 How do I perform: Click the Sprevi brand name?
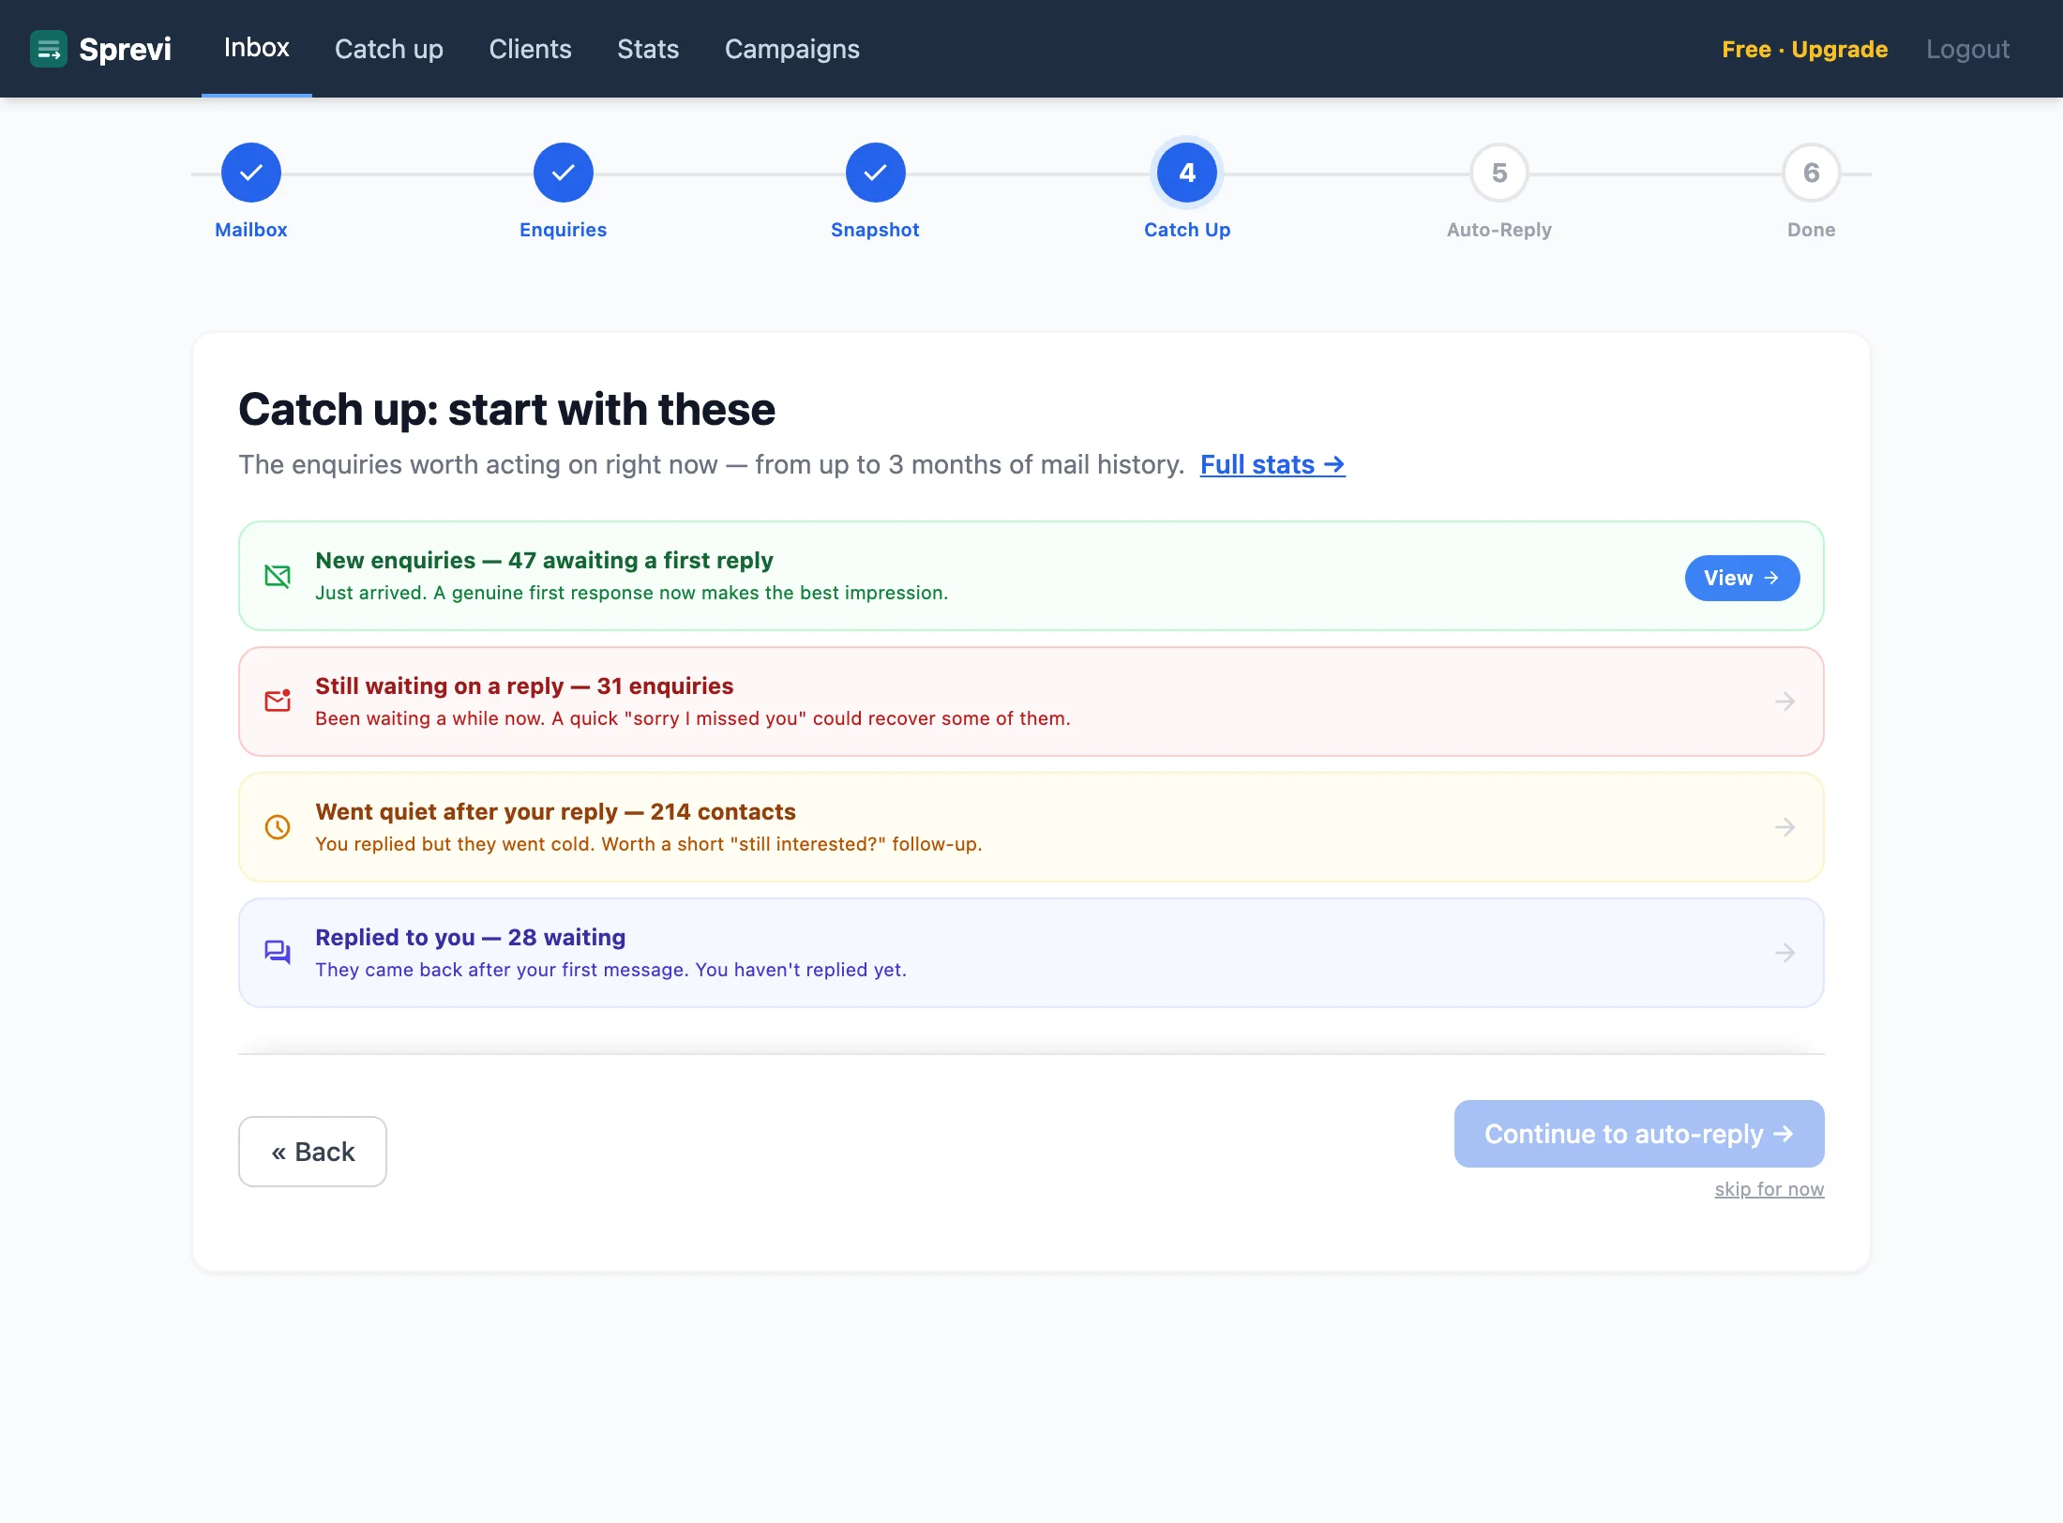click(126, 49)
